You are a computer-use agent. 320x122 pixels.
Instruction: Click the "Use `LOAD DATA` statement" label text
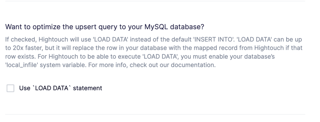(x=60, y=88)
